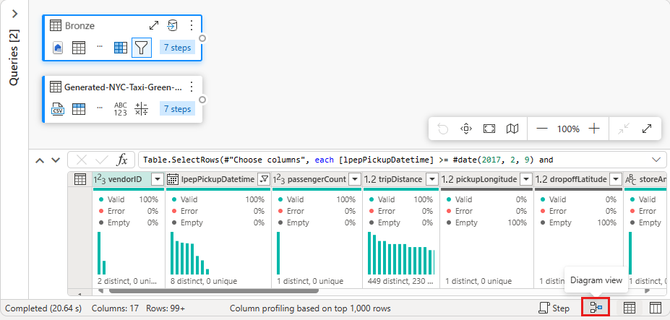Go to previous step with up chevron
The height and width of the screenshot is (320, 670).
(x=40, y=160)
